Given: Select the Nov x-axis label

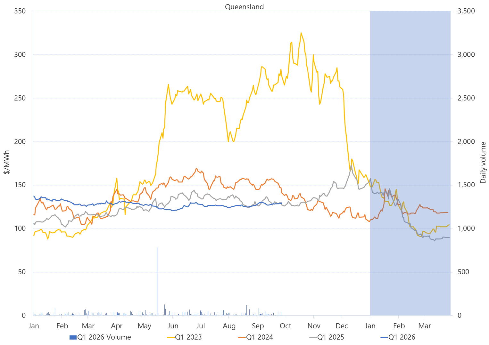Looking at the screenshot, I should click(x=314, y=326).
